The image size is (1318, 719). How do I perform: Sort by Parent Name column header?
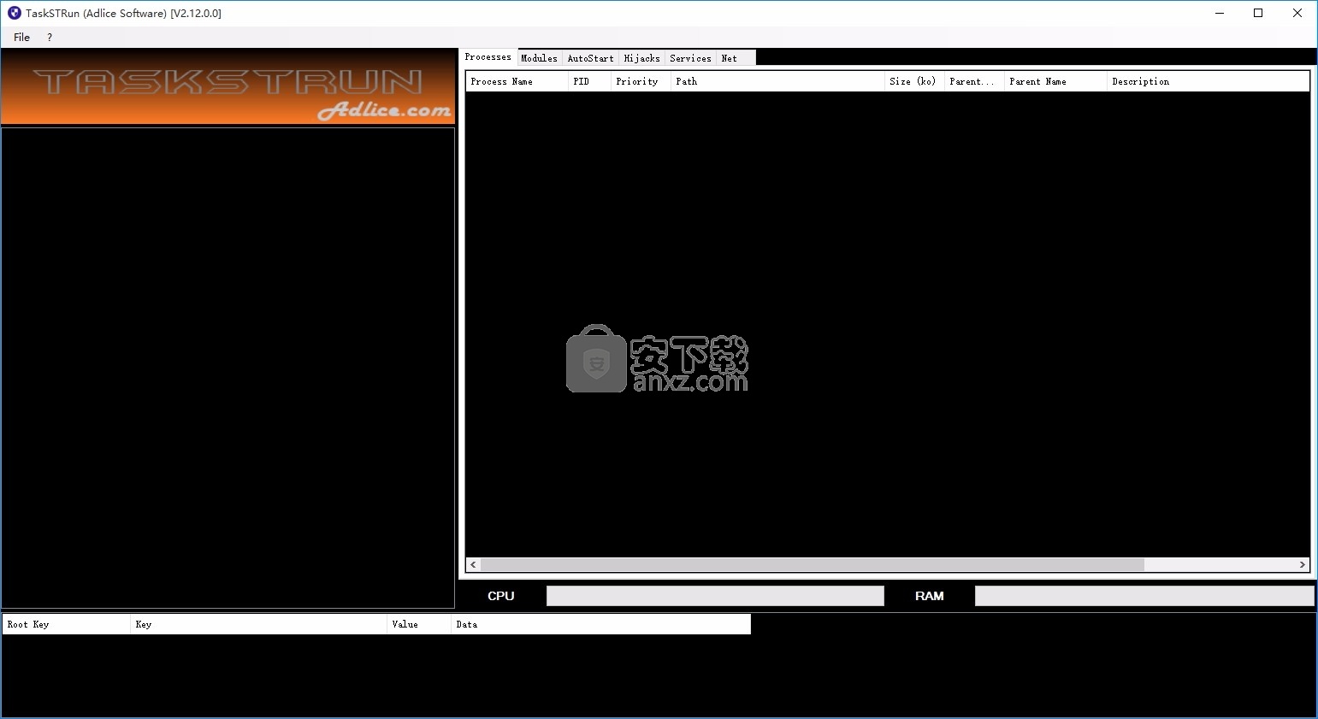pos(1055,81)
